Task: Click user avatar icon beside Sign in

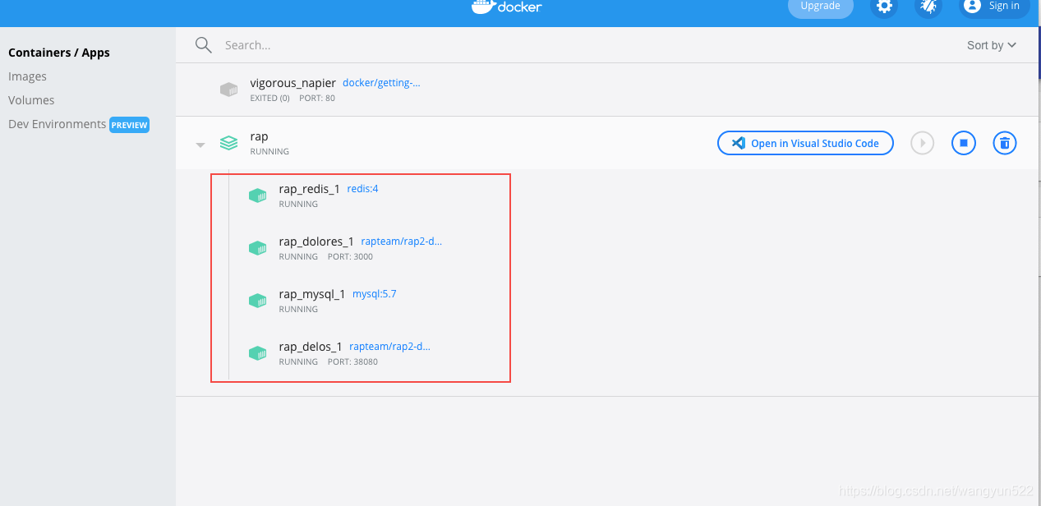Action: 972,6
